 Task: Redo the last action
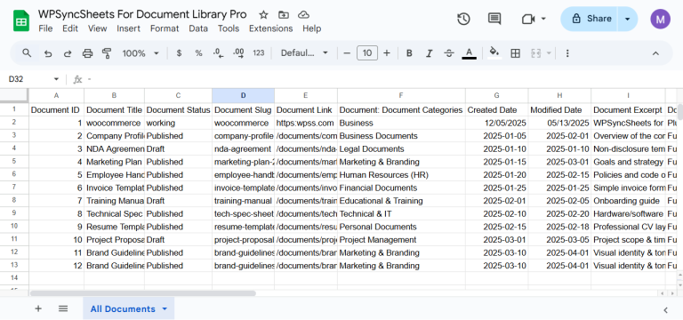68,53
